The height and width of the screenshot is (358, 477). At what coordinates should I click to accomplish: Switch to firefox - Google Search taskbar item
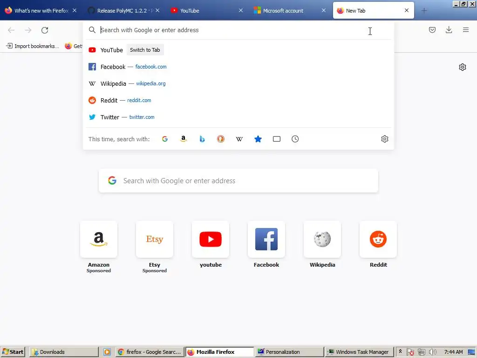[150, 352]
